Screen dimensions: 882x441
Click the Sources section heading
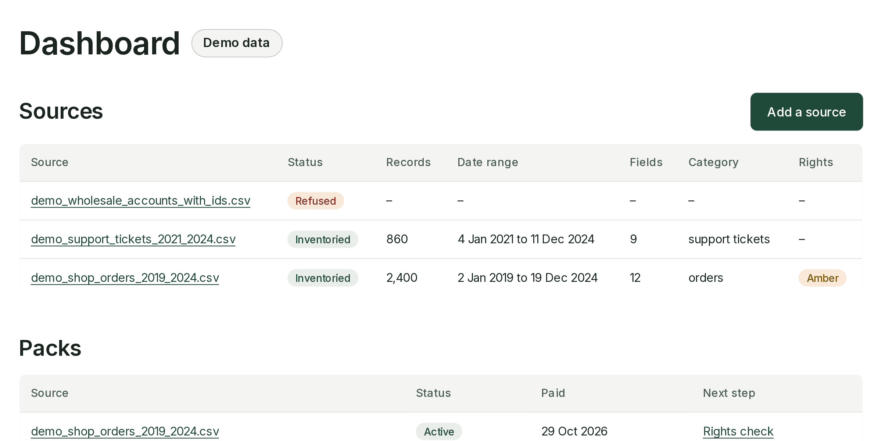tap(61, 111)
